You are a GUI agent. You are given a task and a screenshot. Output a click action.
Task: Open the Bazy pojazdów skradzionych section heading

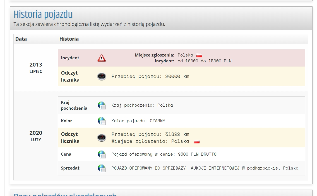click(65, 194)
